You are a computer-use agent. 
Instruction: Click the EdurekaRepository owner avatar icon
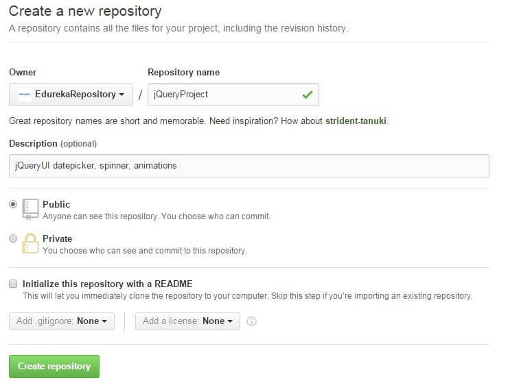24,95
